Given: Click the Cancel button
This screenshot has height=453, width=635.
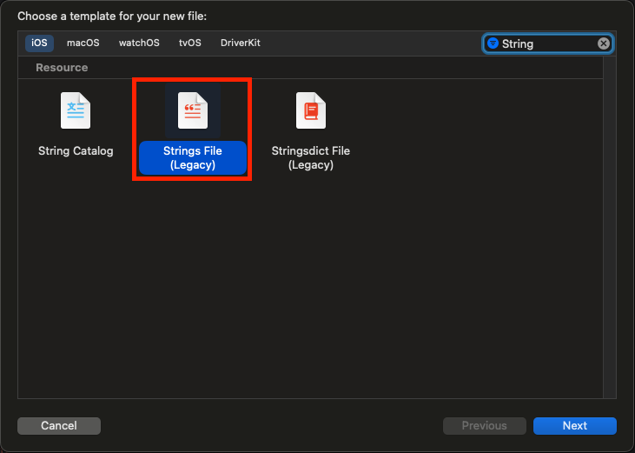Looking at the screenshot, I should pos(59,425).
